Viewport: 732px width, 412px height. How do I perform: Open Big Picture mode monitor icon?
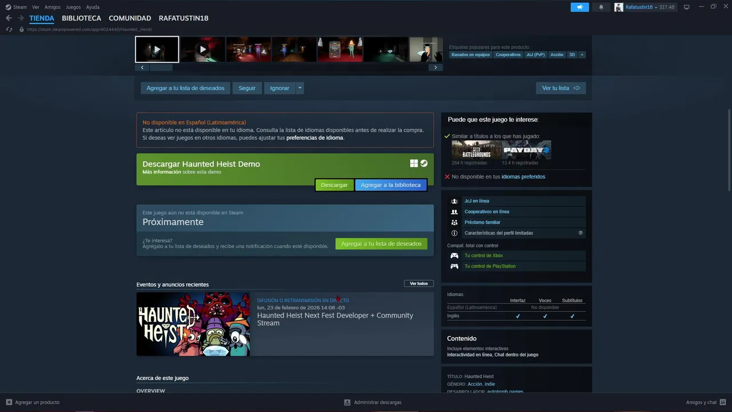tap(687, 7)
